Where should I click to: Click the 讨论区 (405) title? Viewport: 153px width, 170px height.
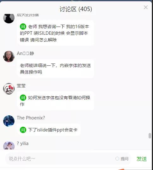coord(76,9)
